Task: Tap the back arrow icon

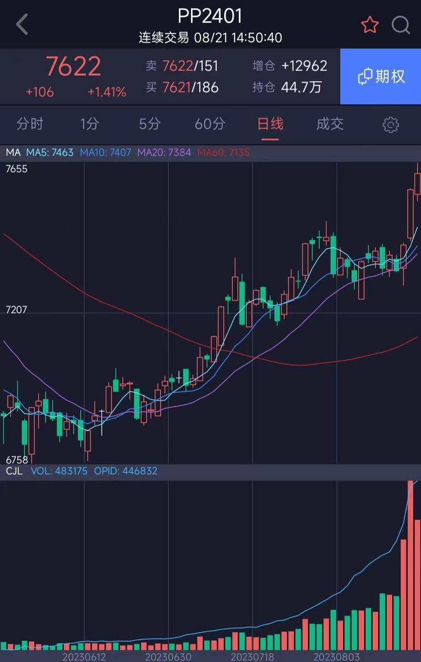Action: point(22,25)
